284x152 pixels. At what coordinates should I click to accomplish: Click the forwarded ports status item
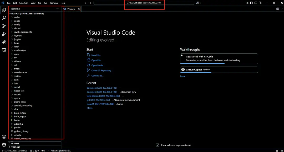coord(43,150)
